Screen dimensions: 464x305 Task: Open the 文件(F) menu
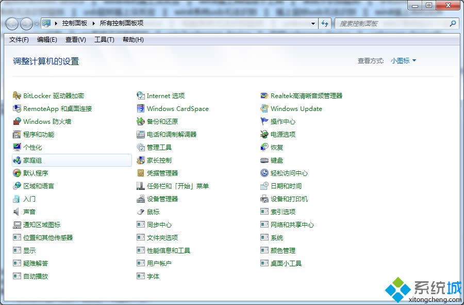pyautogui.click(x=19, y=40)
